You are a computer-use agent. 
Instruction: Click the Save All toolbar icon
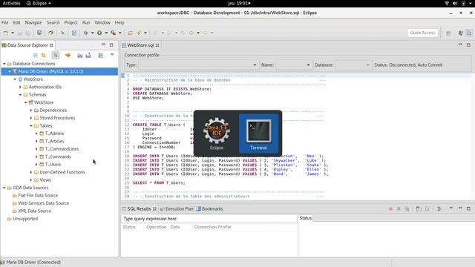tap(28, 33)
